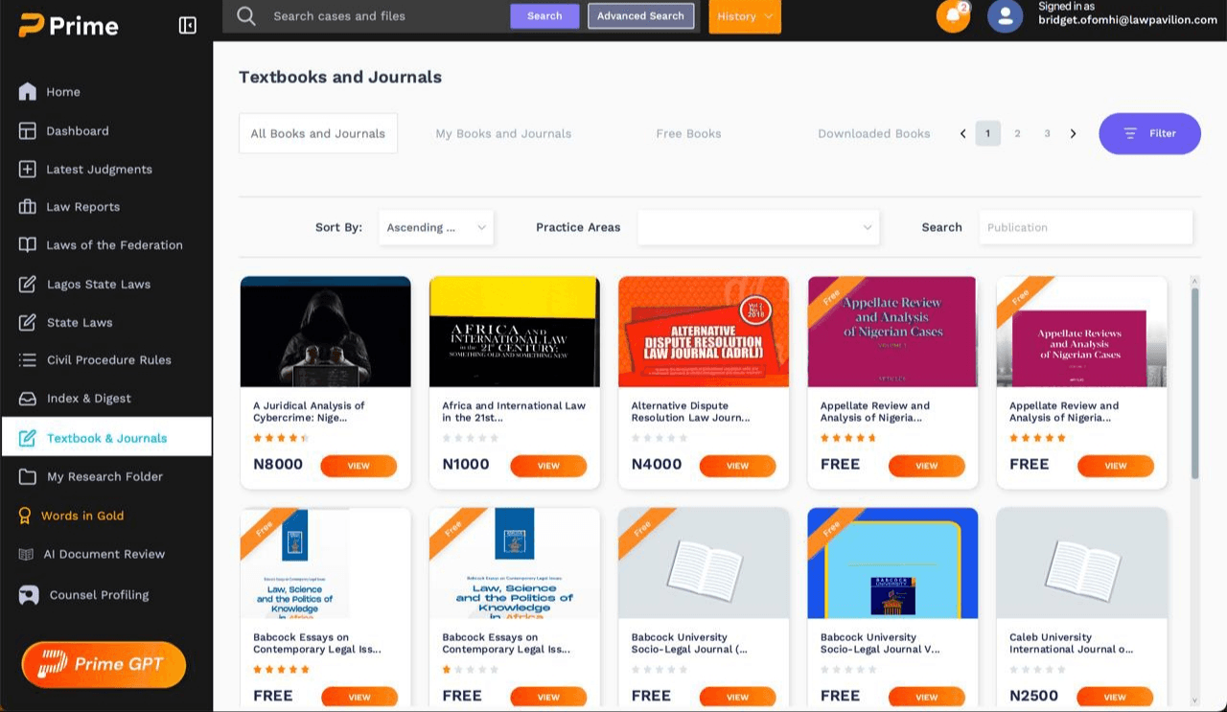The image size is (1227, 712).
Task: Launch AI Document Review
Action: pyautogui.click(x=104, y=554)
